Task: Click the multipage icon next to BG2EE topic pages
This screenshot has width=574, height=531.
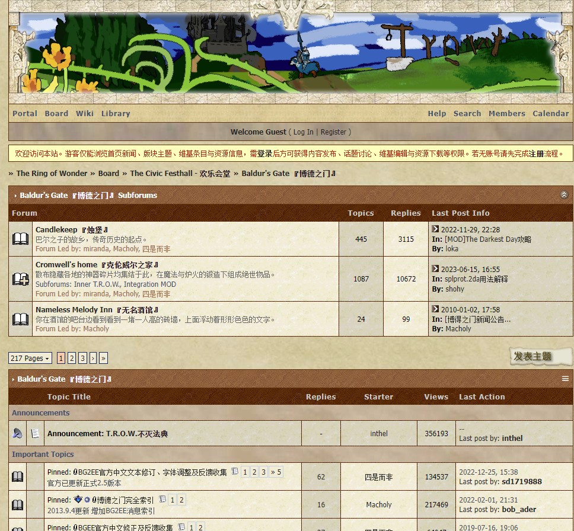Action: click(x=235, y=471)
